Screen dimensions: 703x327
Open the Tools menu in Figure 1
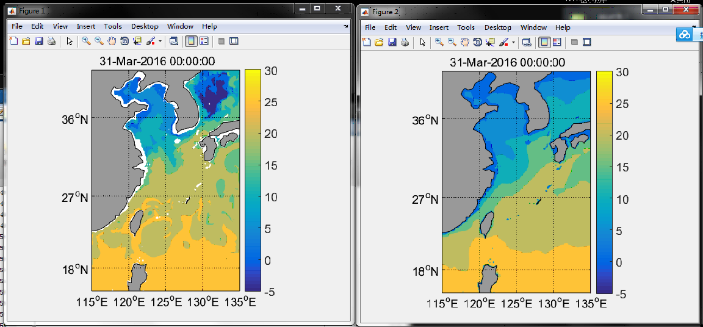pyautogui.click(x=112, y=26)
